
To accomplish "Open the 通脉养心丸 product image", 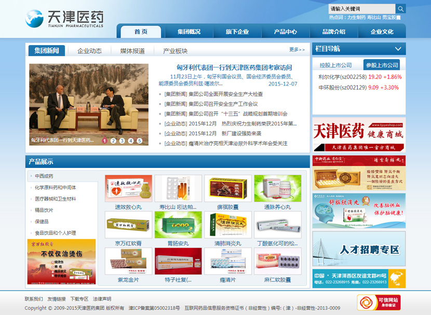I will [x=278, y=189].
